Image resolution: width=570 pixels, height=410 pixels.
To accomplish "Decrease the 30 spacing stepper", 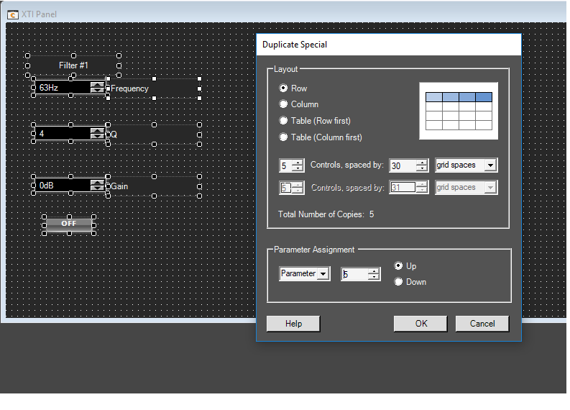I will click(x=422, y=168).
